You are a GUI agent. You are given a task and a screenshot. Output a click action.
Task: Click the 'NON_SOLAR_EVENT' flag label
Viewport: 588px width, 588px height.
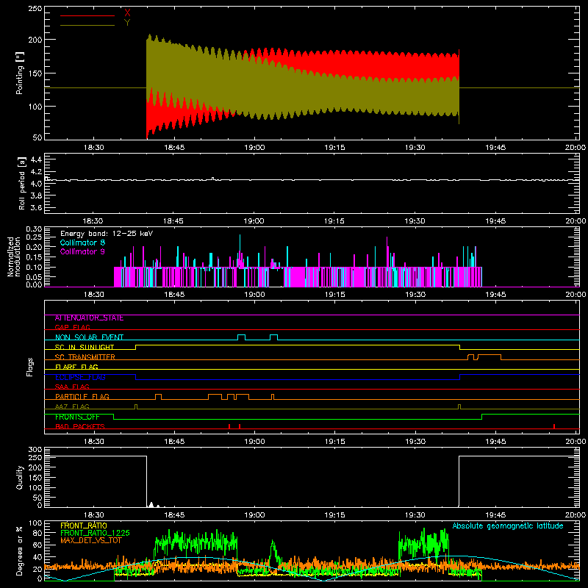click(x=89, y=337)
